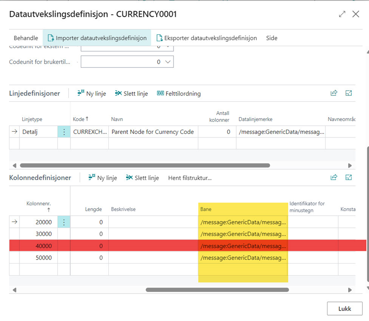Click Datalinjemerke cell in Detalj row
Viewport: 369px width, 321px height.
tap(281, 132)
